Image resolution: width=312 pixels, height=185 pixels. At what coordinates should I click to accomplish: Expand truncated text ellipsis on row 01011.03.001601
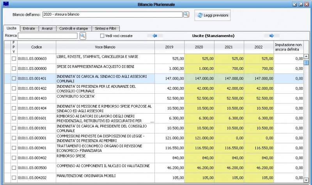click(152, 122)
